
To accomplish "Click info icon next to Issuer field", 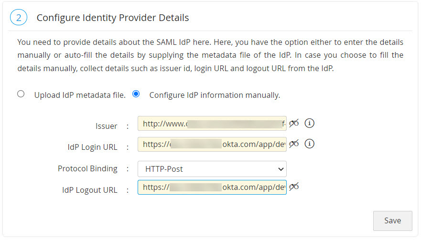I will (x=310, y=123).
